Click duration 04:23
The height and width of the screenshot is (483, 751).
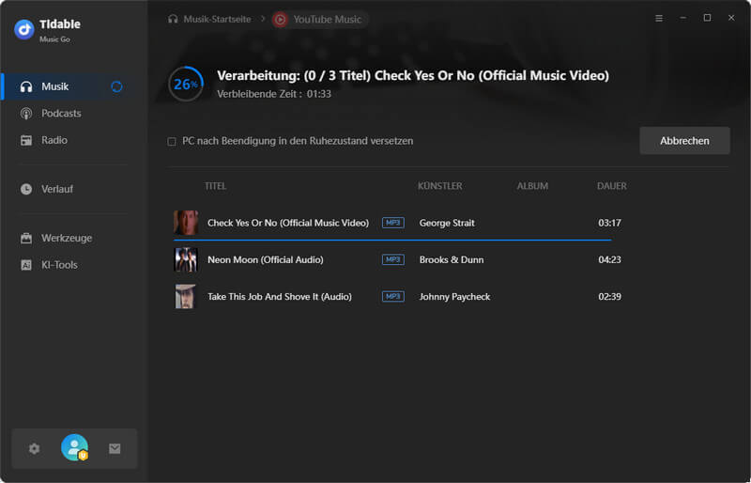tap(609, 259)
